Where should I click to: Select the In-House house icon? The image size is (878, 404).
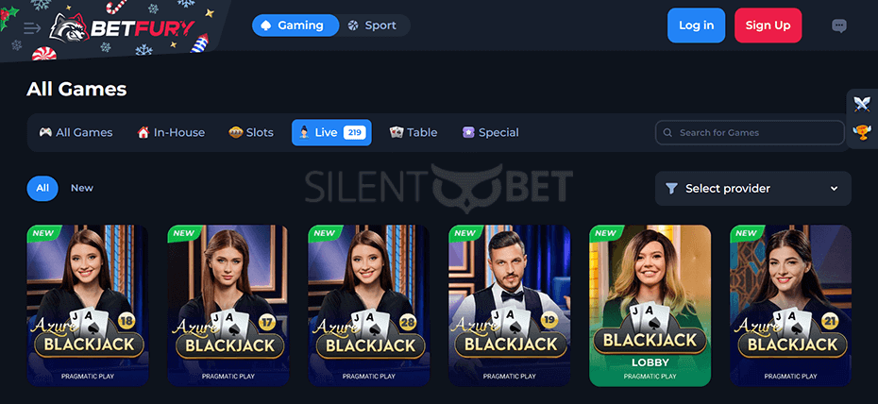tap(143, 132)
